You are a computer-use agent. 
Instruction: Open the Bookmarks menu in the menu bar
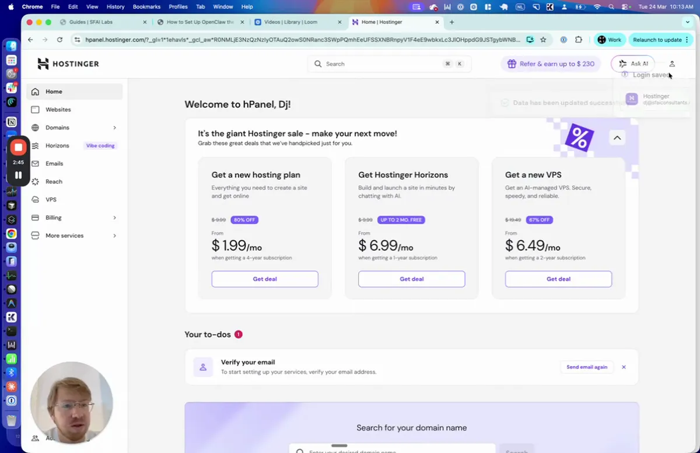tap(146, 6)
